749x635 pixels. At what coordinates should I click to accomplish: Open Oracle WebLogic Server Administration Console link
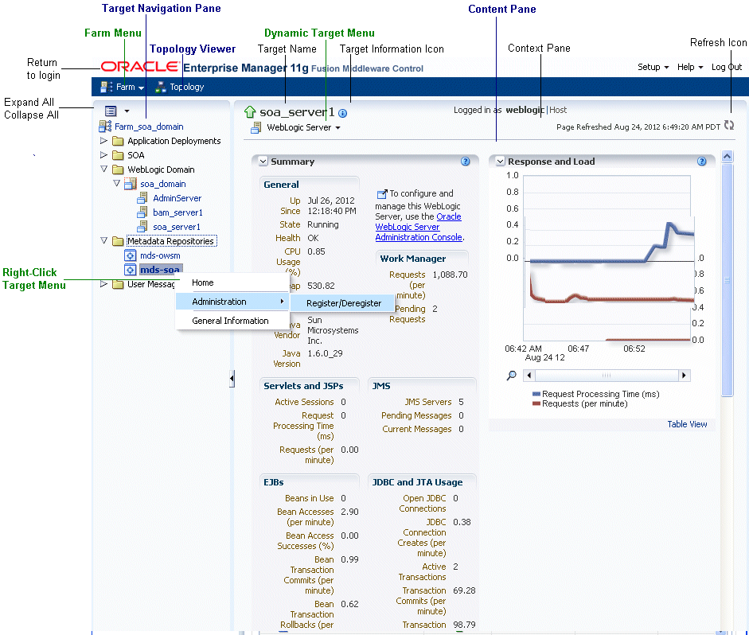click(x=419, y=227)
